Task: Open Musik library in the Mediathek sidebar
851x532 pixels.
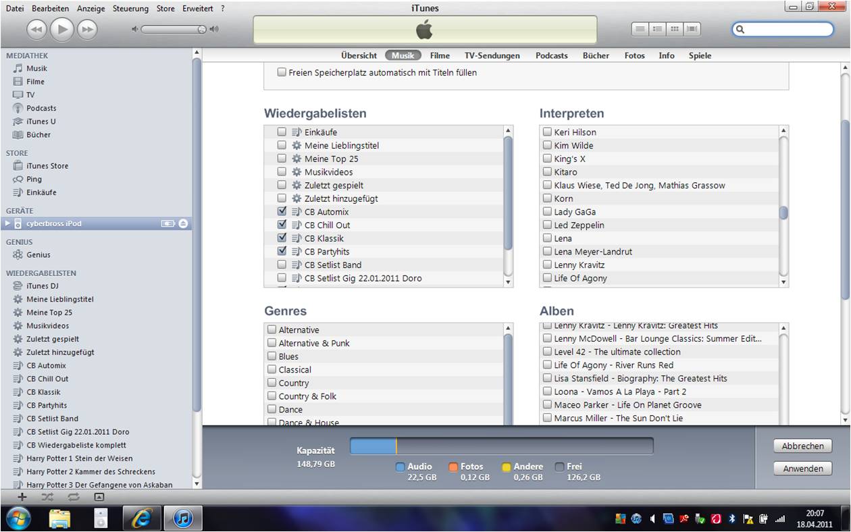Action: [x=36, y=68]
